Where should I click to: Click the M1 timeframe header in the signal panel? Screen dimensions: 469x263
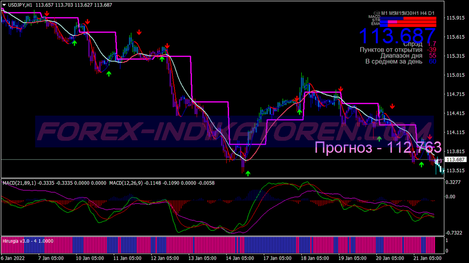pyautogui.click(x=384, y=13)
